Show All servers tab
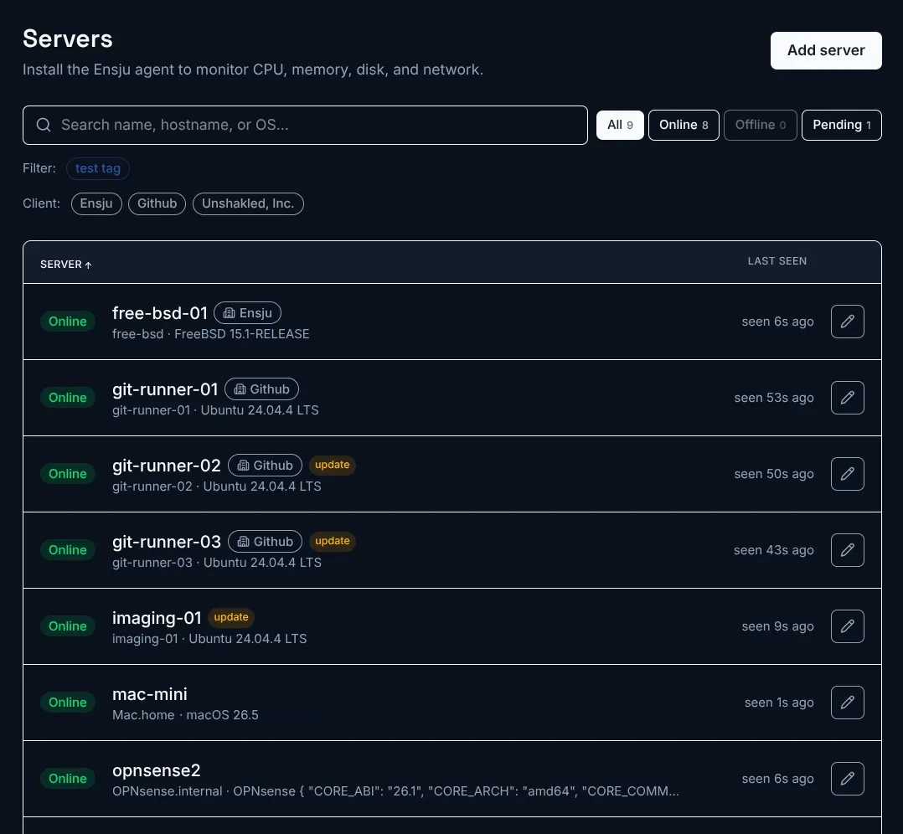This screenshot has height=834, width=903. click(620, 125)
